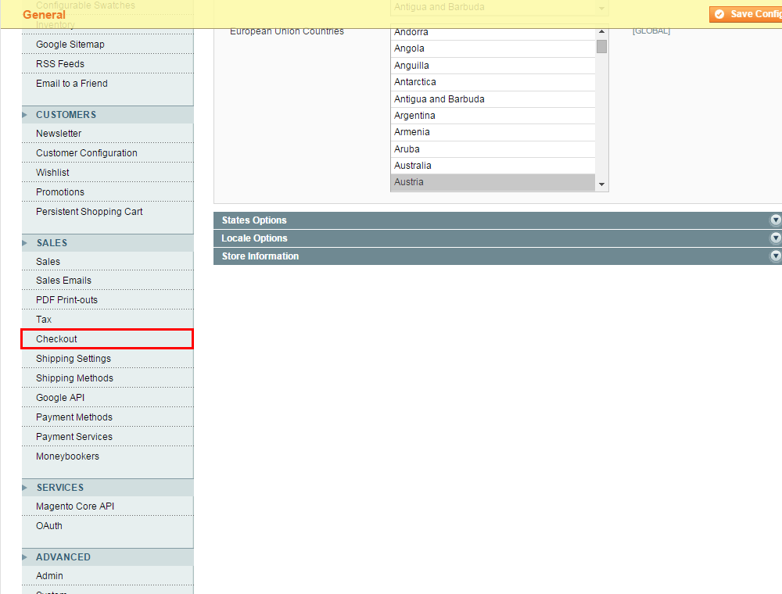Screen dimensions: 782x594
Task: Select Austria in the countries list
Action: (493, 182)
